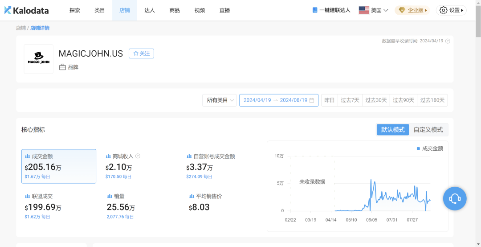Click the 一键建联达人 book icon
This screenshot has height=247, width=481.
(x=315, y=10)
